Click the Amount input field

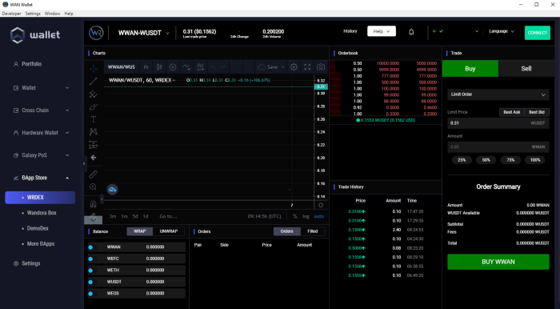tap(498, 146)
